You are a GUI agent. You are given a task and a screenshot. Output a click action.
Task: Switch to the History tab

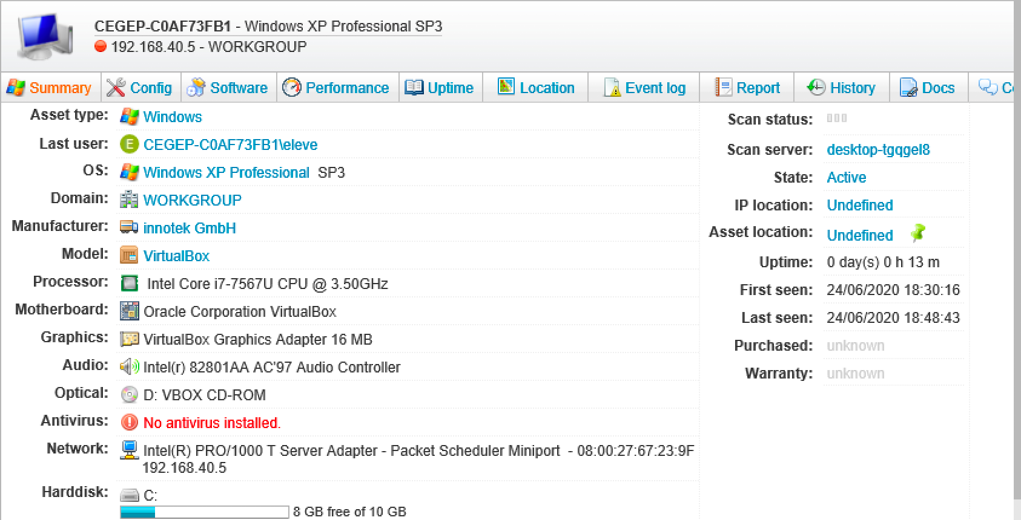842,88
